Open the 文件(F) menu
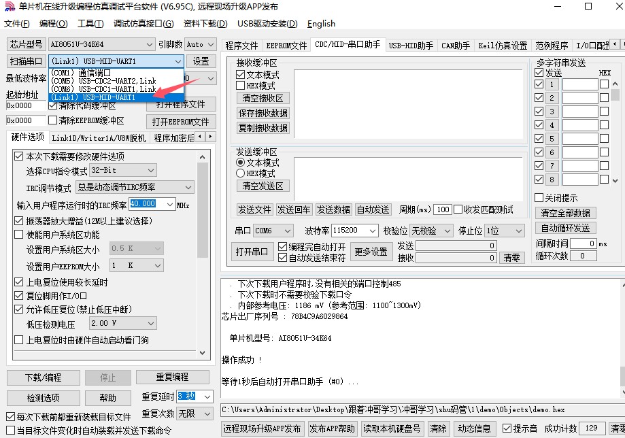625x438 pixels. tap(17, 24)
